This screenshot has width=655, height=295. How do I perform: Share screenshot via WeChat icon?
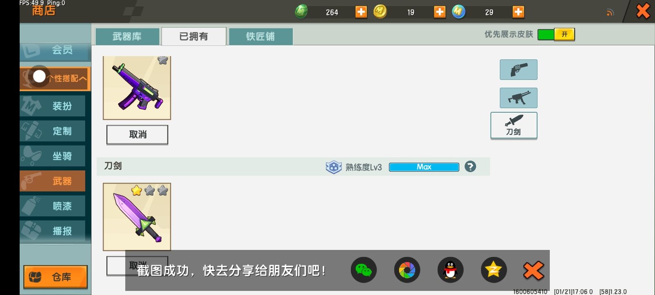point(364,270)
